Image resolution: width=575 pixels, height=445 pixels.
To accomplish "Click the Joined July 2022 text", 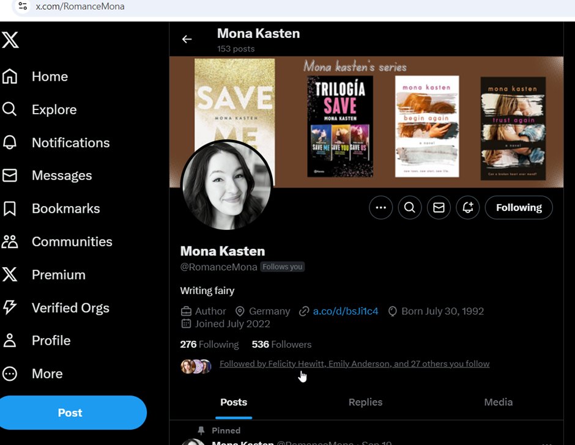I will (232, 324).
